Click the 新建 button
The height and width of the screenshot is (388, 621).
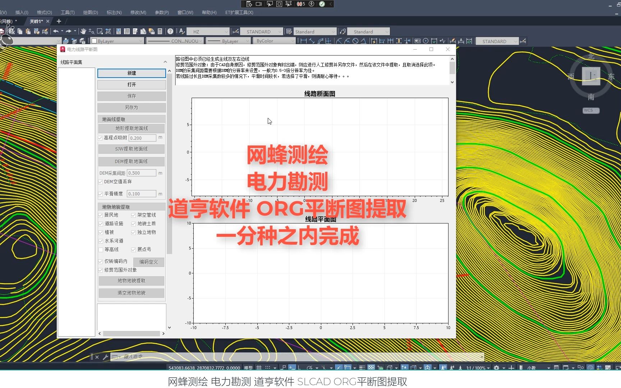click(x=132, y=73)
